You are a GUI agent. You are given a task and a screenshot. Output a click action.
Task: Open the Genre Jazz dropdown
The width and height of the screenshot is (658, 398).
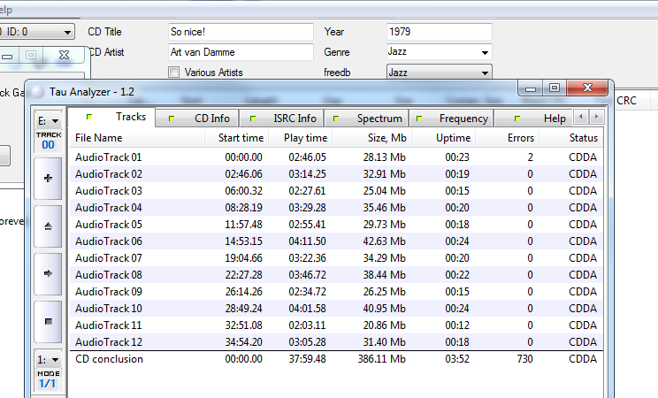click(x=439, y=52)
